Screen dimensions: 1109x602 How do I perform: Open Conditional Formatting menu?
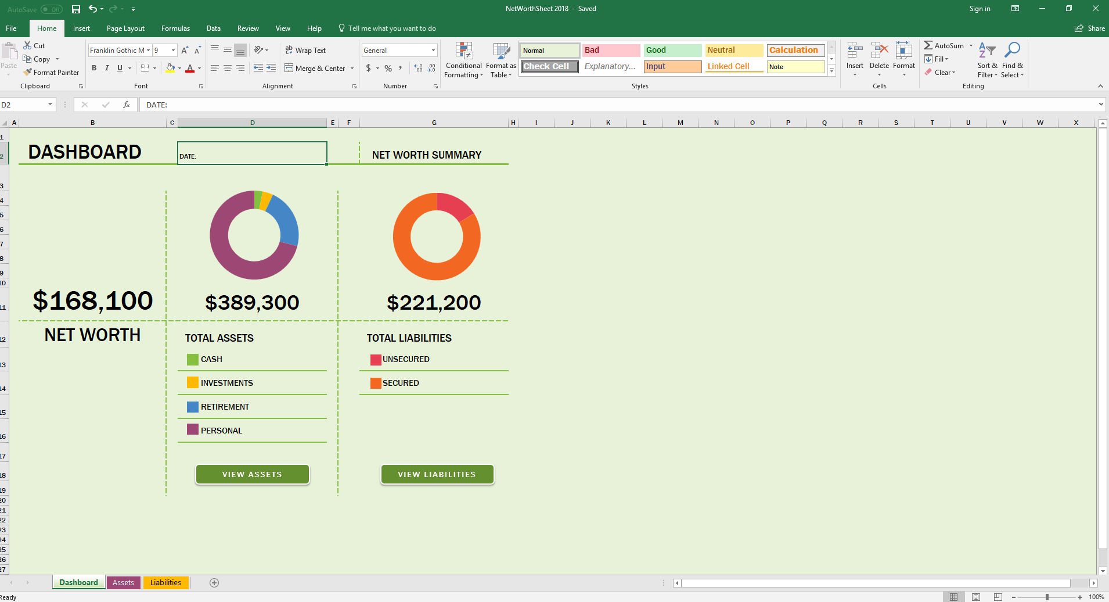tap(463, 60)
